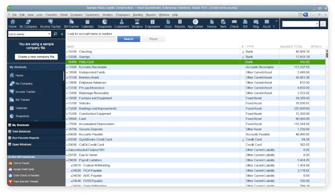Click Order Checks & Supplies
The width and height of the screenshot is (335, 195).
point(26,175)
